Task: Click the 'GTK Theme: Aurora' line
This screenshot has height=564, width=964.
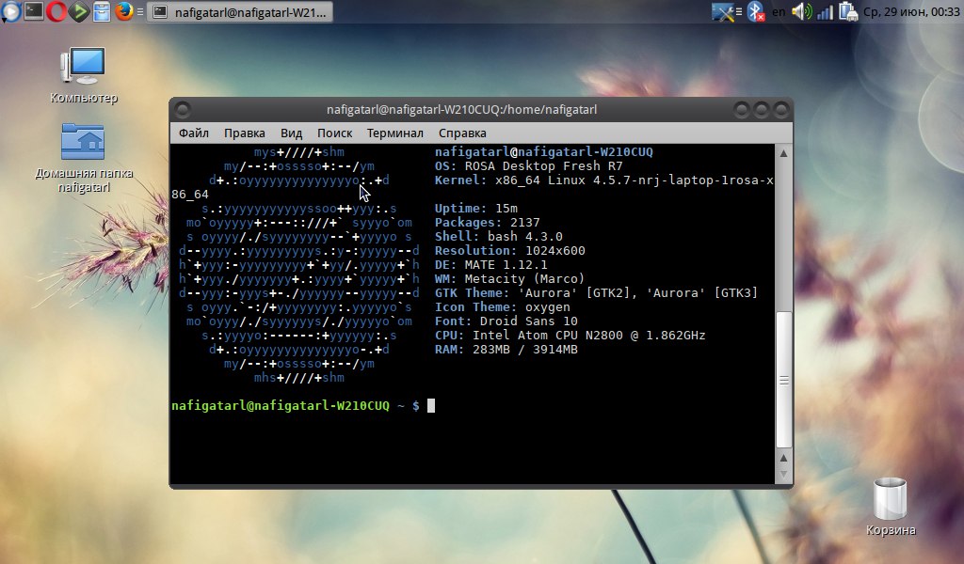Action: point(596,292)
